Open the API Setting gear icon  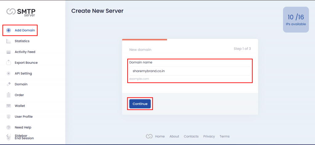coord(8,74)
